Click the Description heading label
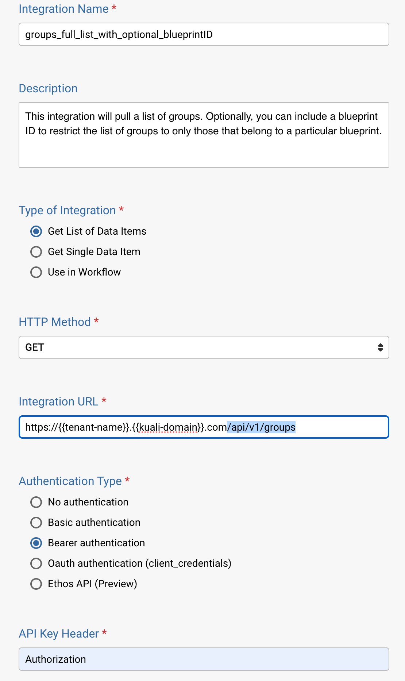405x681 pixels. pyautogui.click(x=48, y=88)
